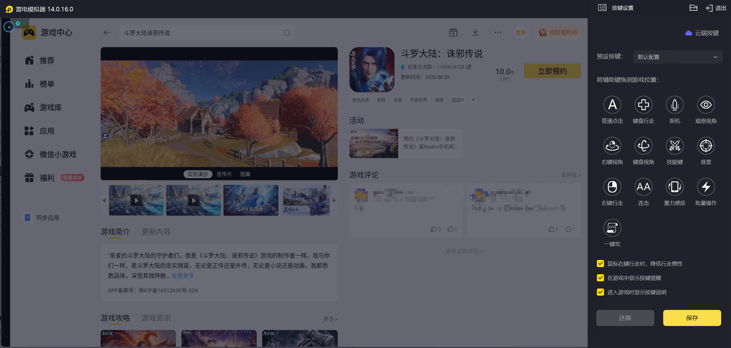Open the 预设按键 默认配置 dropdown

678,57
